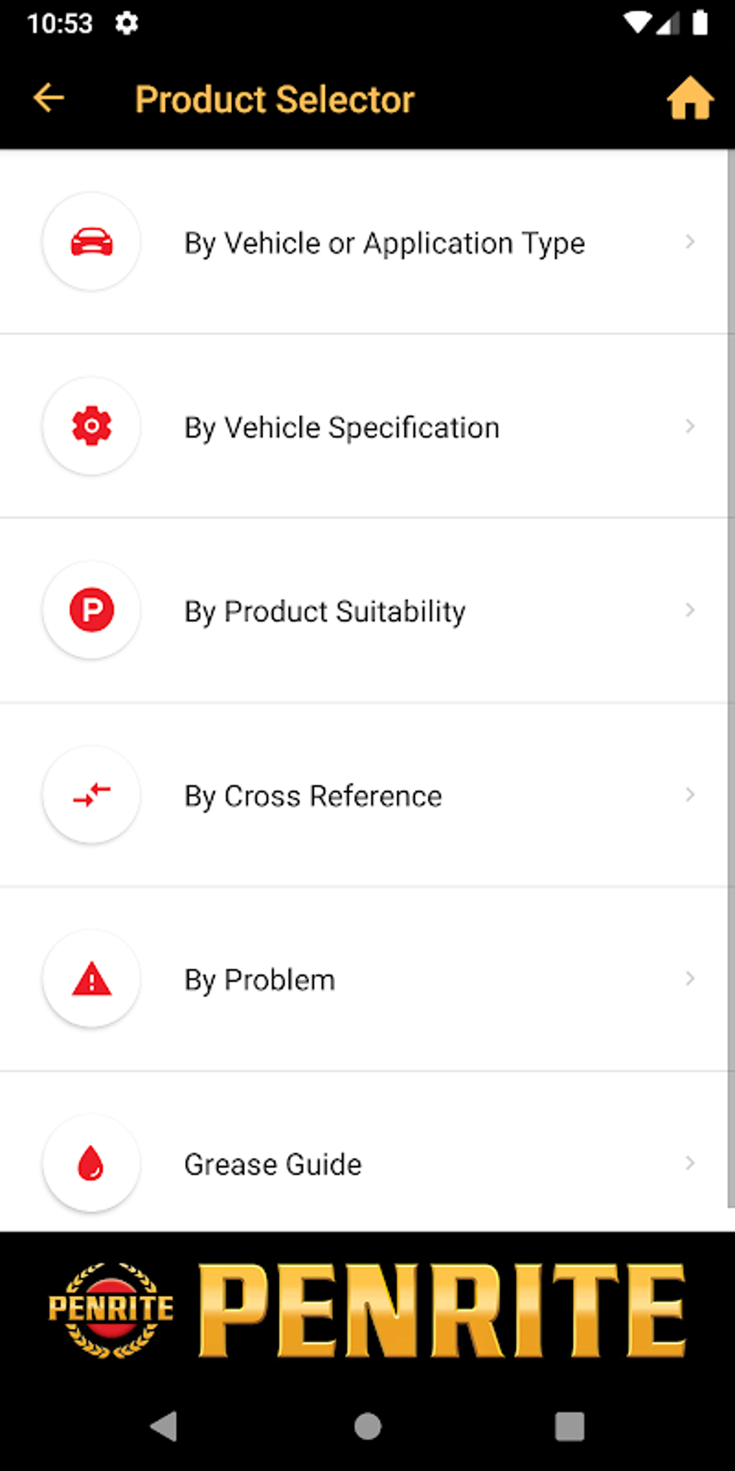The image size is (735, 1471).
Task: Expand By Vehicle or Application Type chevron
Action: (690, 242)
